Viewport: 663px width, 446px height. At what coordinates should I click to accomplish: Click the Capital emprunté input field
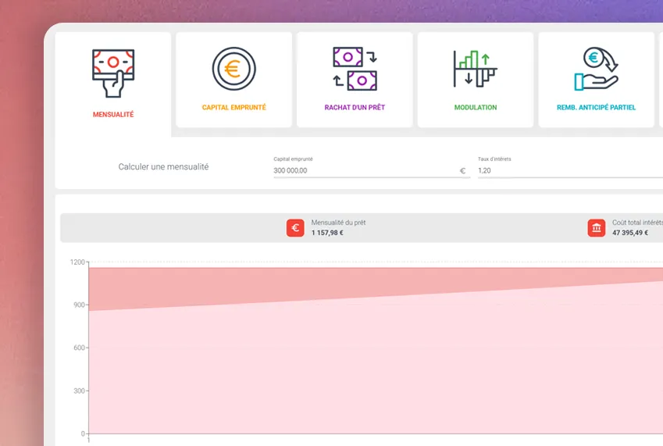tap(372, 170)
